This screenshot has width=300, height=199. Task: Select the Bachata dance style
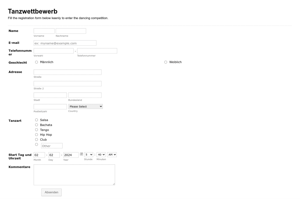(36, 125)
